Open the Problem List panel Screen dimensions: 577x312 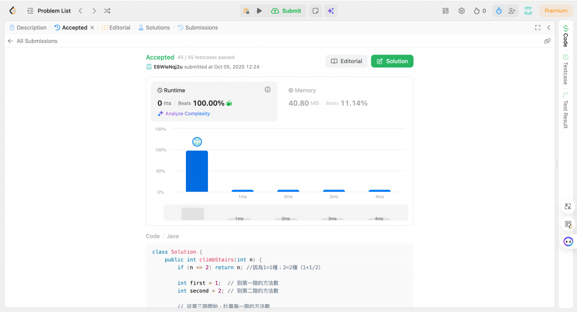(49, 11)
